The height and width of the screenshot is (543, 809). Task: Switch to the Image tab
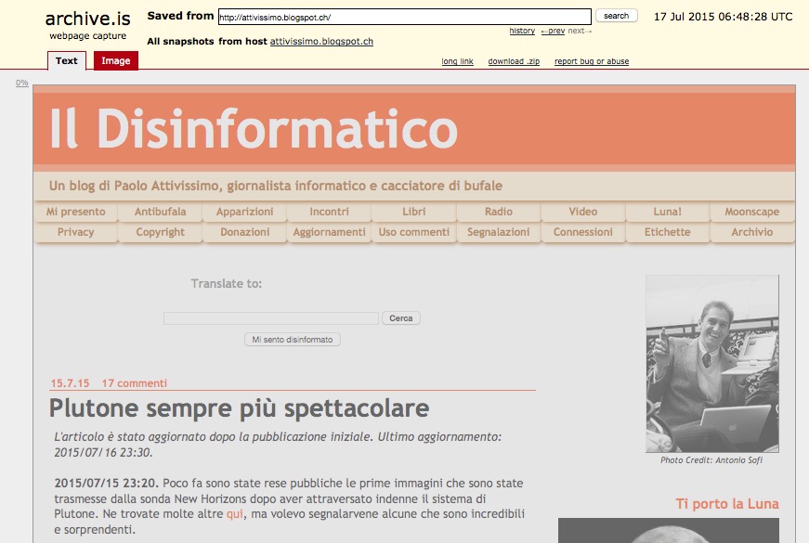coord(115,60)
